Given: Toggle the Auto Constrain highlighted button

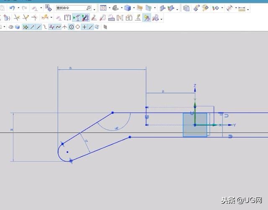Looking at the screenshot, I should [x=85, y=18].
